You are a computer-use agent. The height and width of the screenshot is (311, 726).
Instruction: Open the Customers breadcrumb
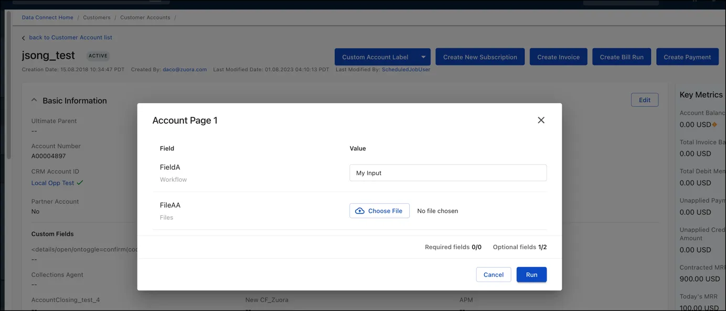coord(97,17)
